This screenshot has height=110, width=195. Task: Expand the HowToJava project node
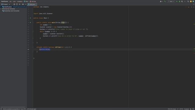[1, 7]
